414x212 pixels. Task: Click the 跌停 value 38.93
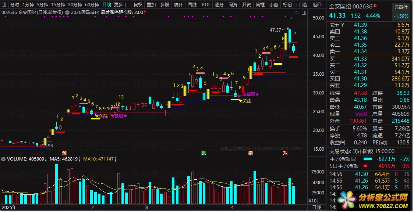click(x=403, y=93)
